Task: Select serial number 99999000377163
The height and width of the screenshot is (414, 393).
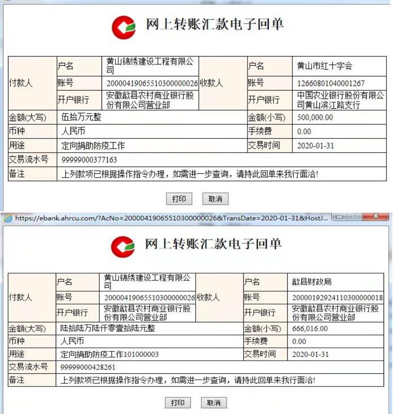Action: (89, 160)
